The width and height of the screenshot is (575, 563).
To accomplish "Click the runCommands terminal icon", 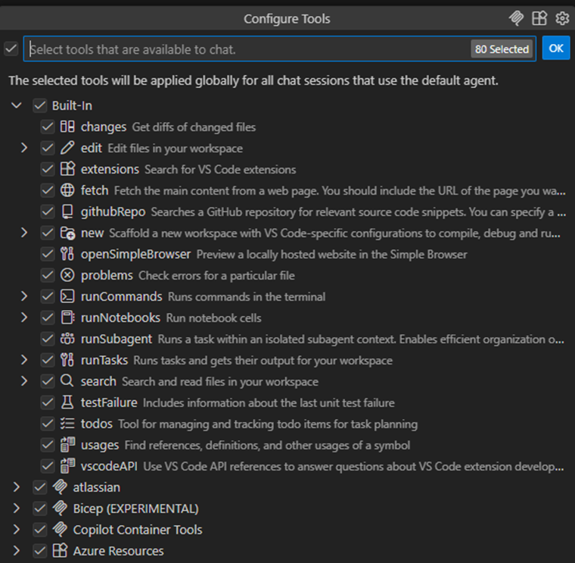I will coord(67,296).
